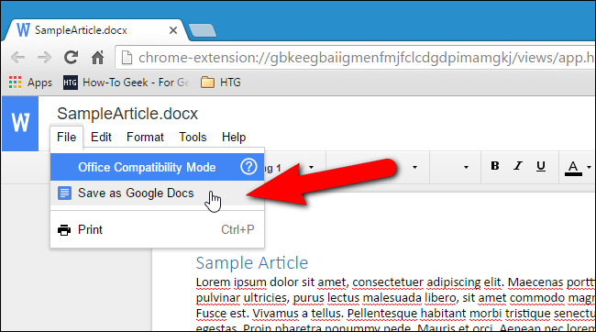Click the Sample Article heading in document

coord(251,263)
